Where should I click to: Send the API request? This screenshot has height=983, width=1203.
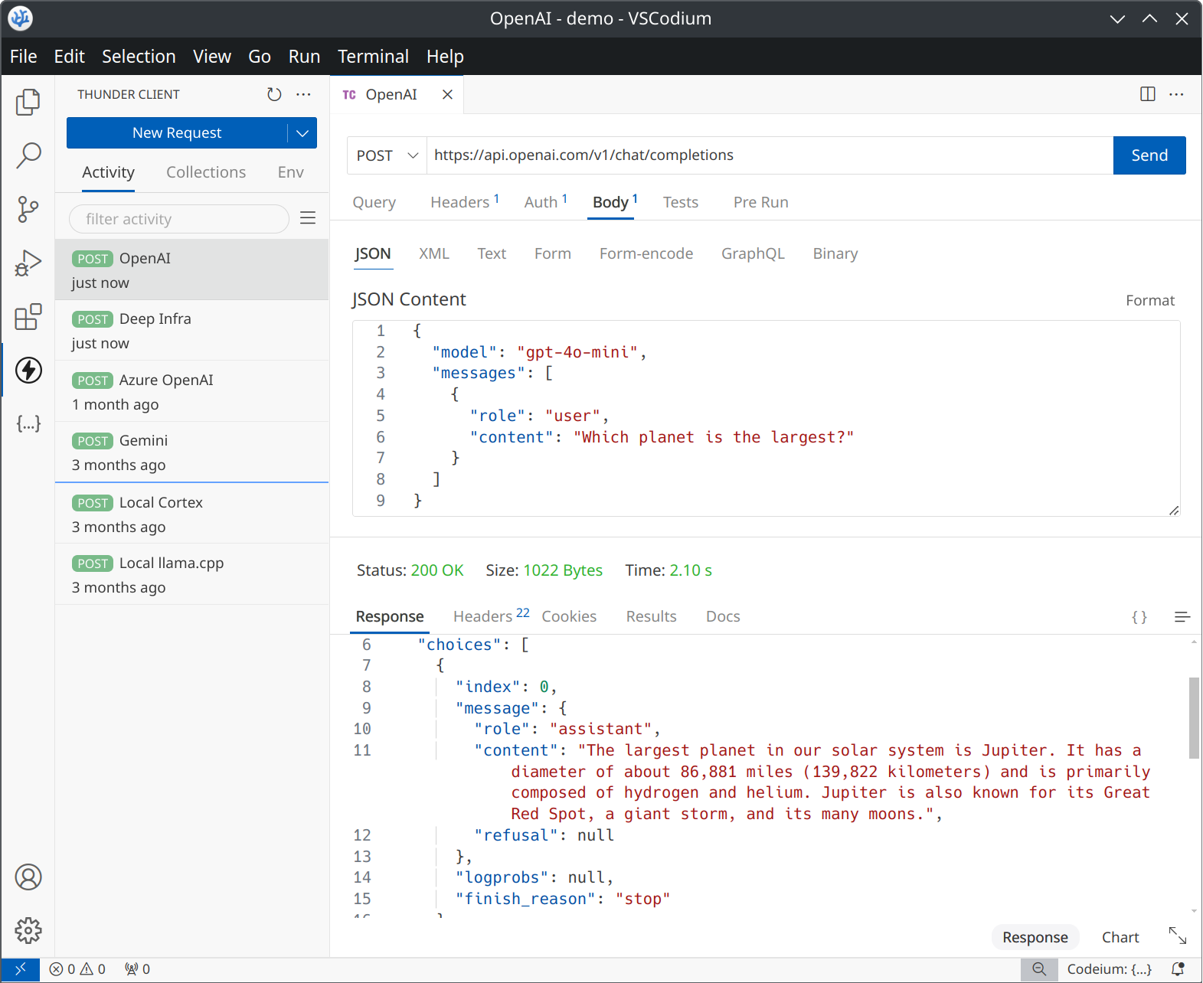click(x=1149, y=155)
